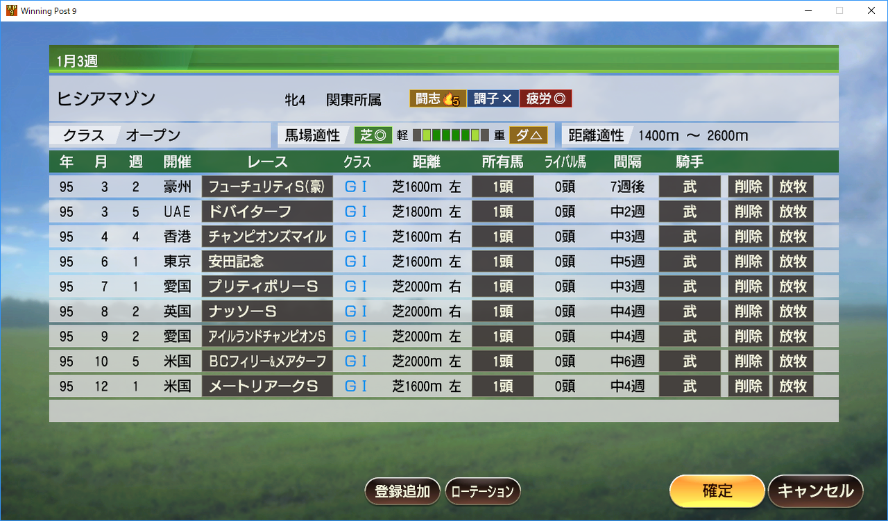Image resolution: width=888 pixels, height=521 pixels.
Task: Click the horse name ヒシアマゾン
Action: [106, 99]
